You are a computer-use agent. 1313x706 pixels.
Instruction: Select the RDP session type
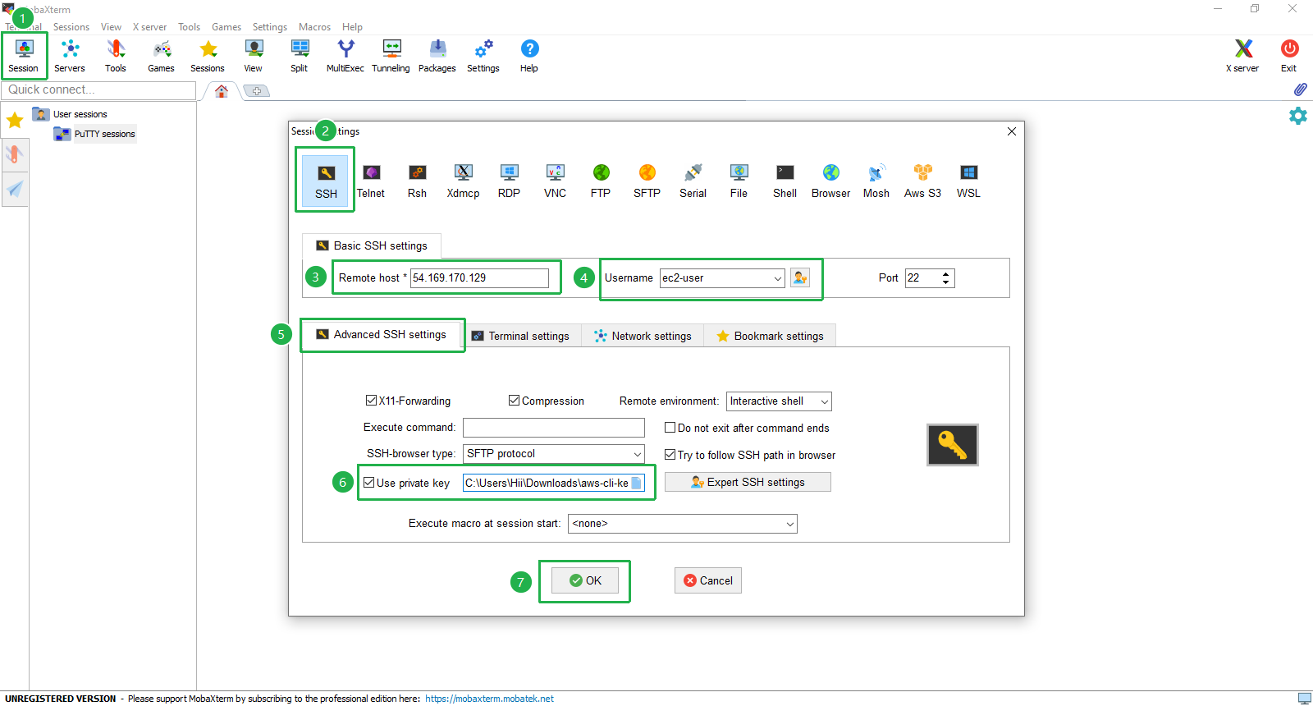(510, 181)
